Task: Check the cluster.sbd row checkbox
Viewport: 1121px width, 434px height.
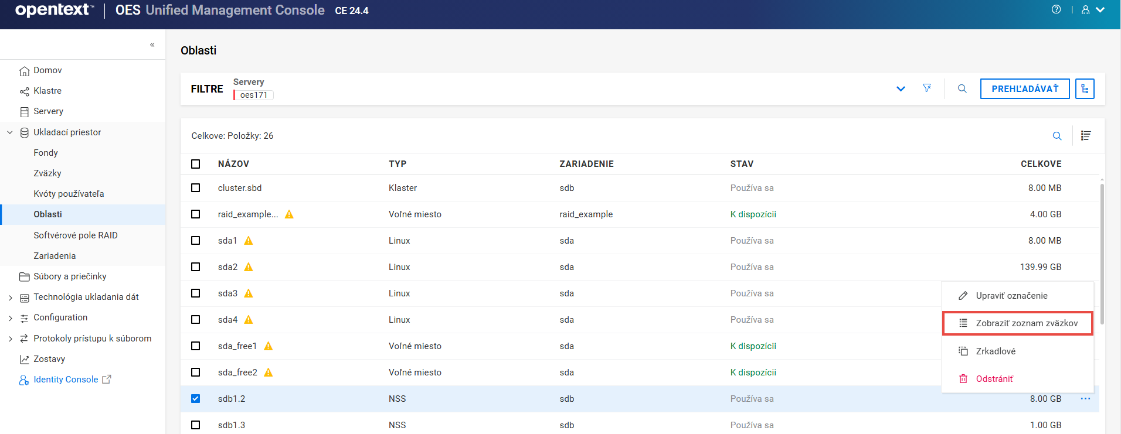Action: tap(196, 188)
